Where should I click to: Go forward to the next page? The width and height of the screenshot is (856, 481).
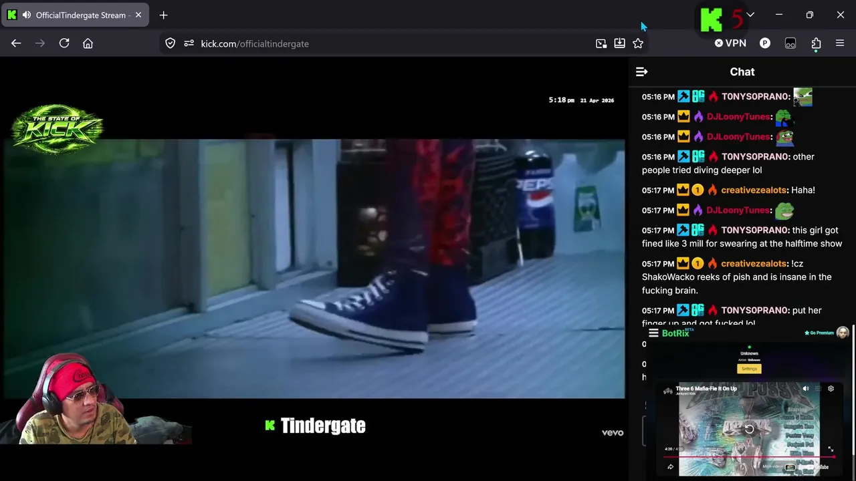point(40,43)
